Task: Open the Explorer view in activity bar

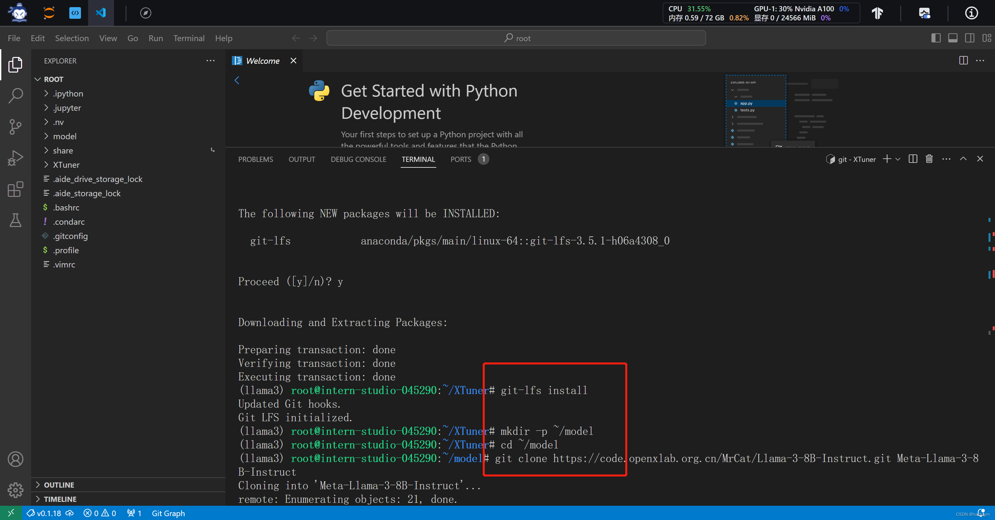Action: coord(16,64)
